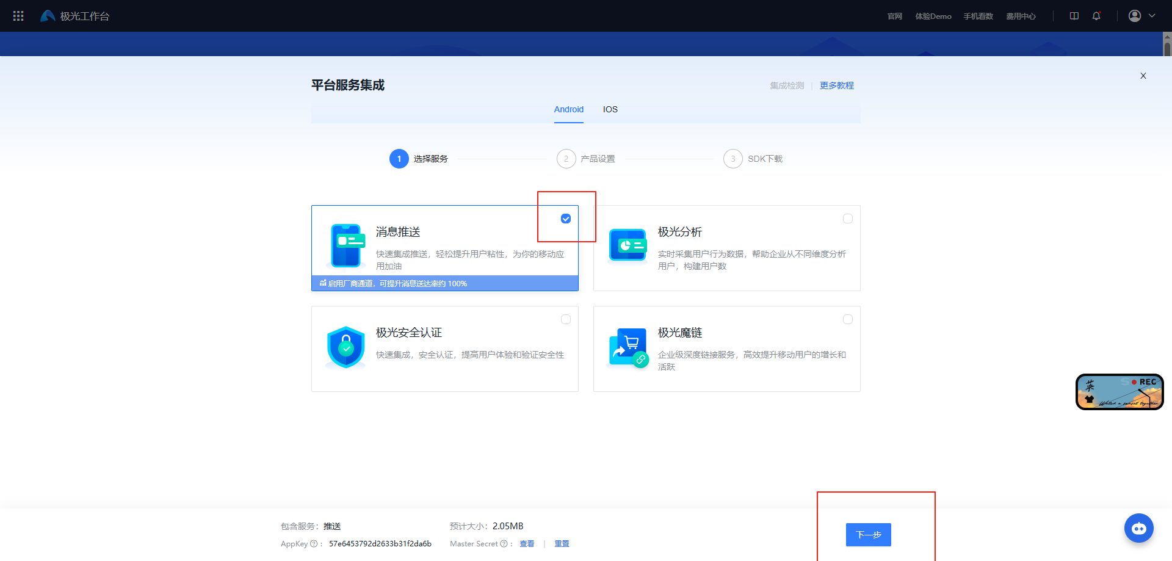This screenshot has height=561, width=1172.
Task: Open the 官网 link
Action: click(x=895, y=16)
